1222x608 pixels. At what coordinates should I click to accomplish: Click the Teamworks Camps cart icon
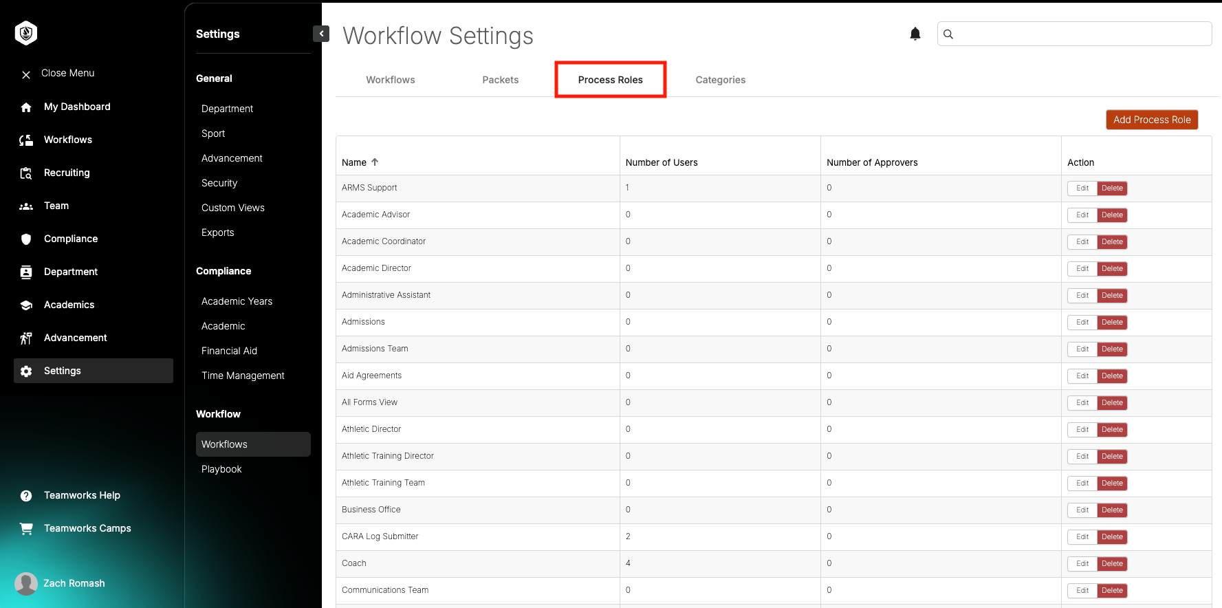pos(26,529)
